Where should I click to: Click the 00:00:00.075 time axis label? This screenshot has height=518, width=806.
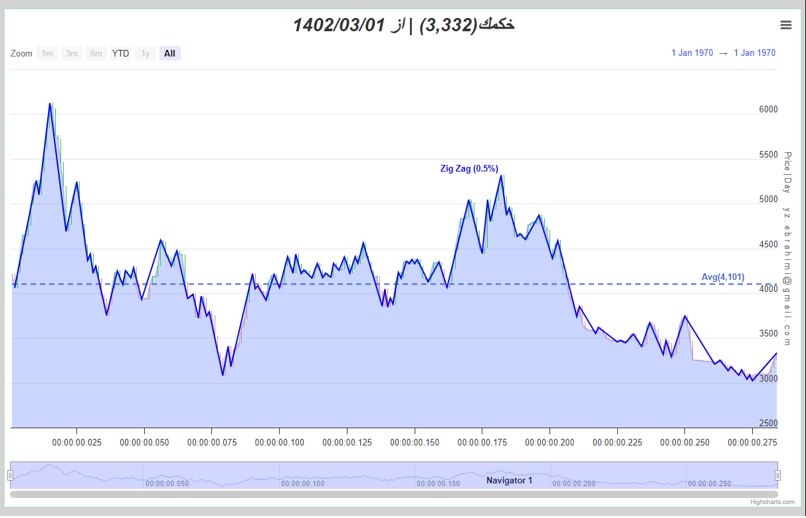pos(212,442)
